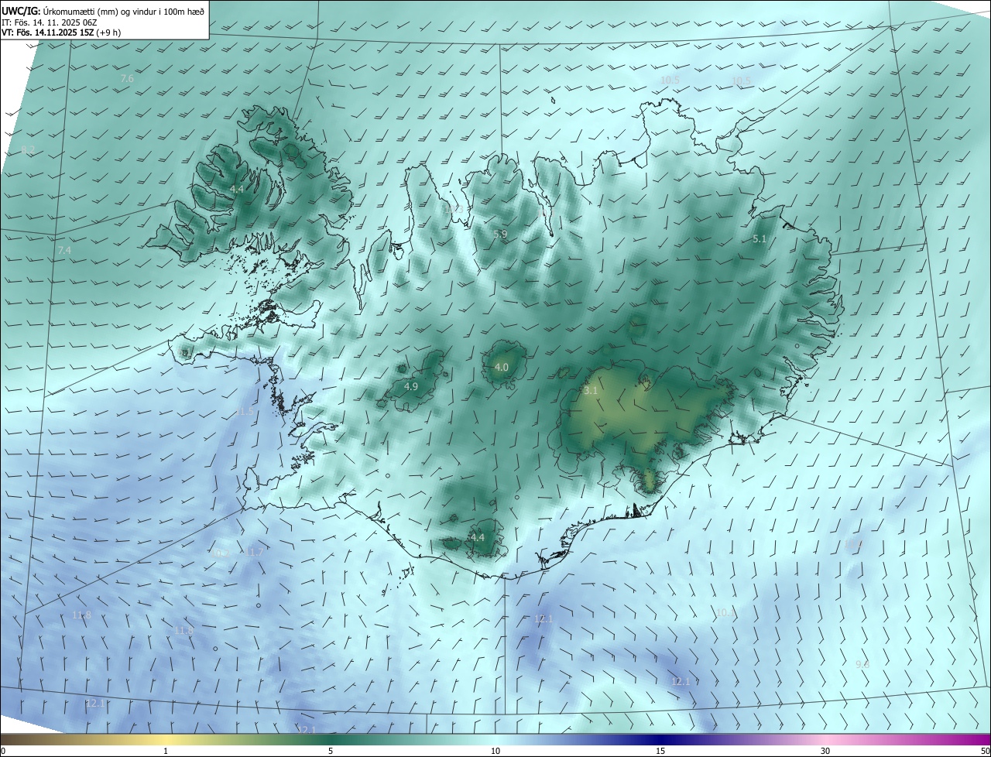Click the 50 tick on the color scale

[x=985, y=752]
